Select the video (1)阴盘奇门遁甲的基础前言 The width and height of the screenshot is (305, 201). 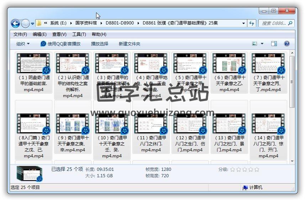[x=34, y=73]
